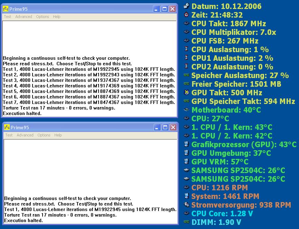Screen dimensions: 299x229
Task: Click memory icon beside GPU Speicher Takt
Action: 186,101
